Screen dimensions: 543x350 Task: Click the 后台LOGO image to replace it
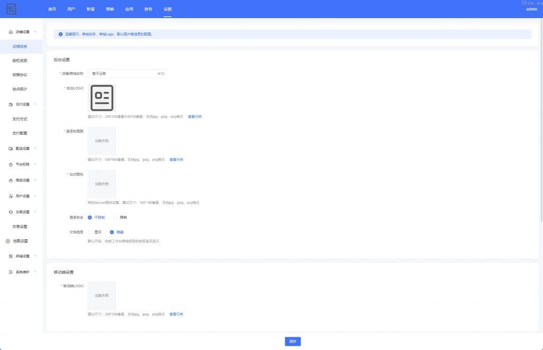click(x=102, y=98)
